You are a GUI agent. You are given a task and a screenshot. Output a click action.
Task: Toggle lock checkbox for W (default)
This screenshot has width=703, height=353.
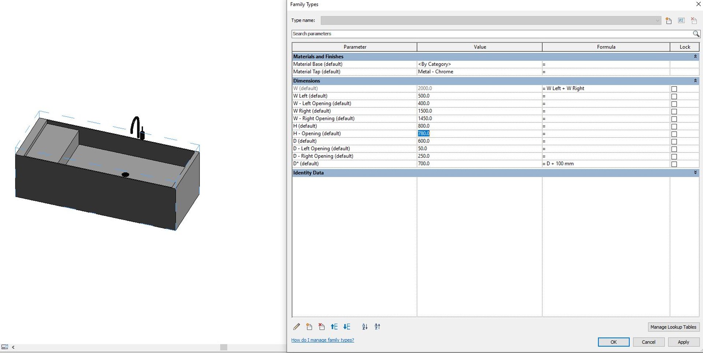(674, 89)
